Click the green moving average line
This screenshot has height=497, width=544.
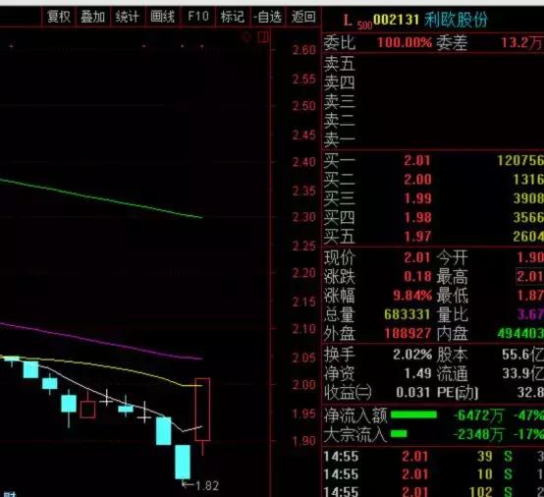(x=100, y=198)
